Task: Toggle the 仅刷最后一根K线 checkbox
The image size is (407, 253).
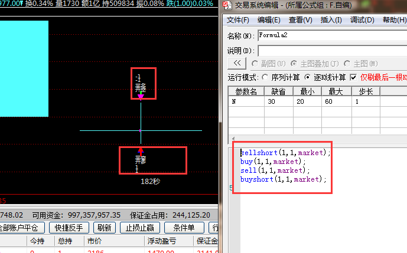Action: [353, 77]
